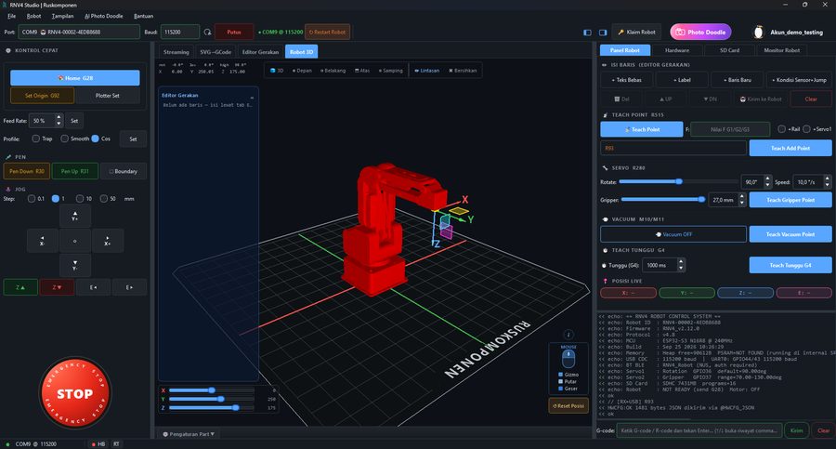The height and width of the screenshot is (449, 836).
Task: Adjust the servo Rotate slider
Action: click(x=679, y=181)
